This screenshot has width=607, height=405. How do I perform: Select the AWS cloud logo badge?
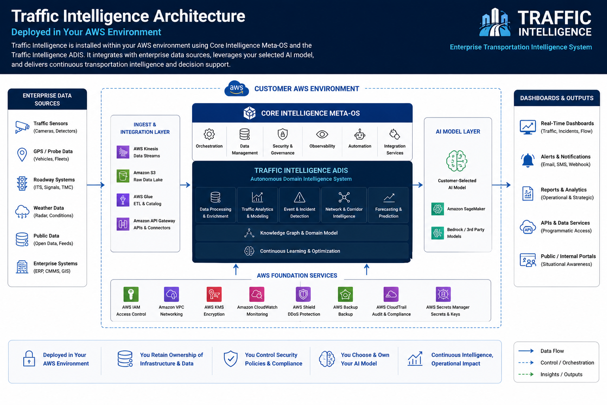[236, 89]
